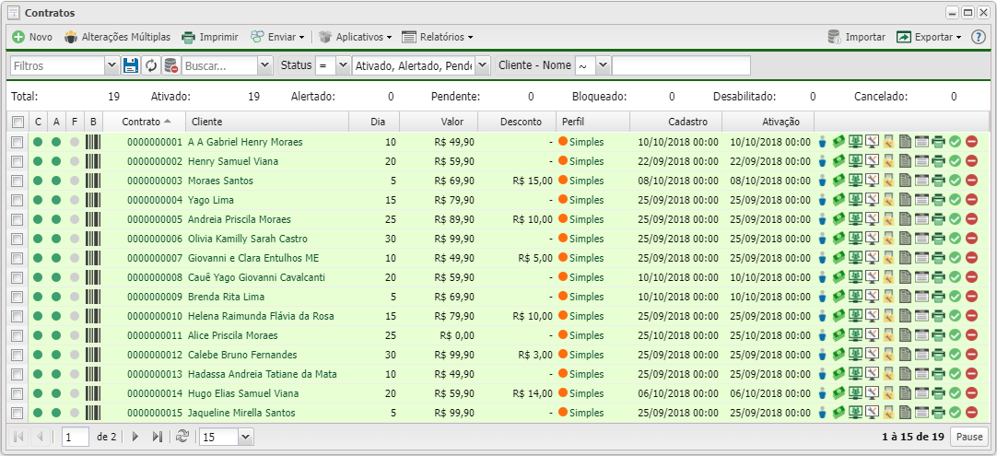The image size is (997, 456).
Task: Click the barcode icon for contract 0000000003
Action: tap(93, 181)
